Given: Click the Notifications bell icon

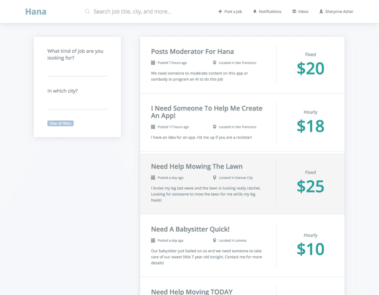Looking at the screenshot, I should 255,11.
